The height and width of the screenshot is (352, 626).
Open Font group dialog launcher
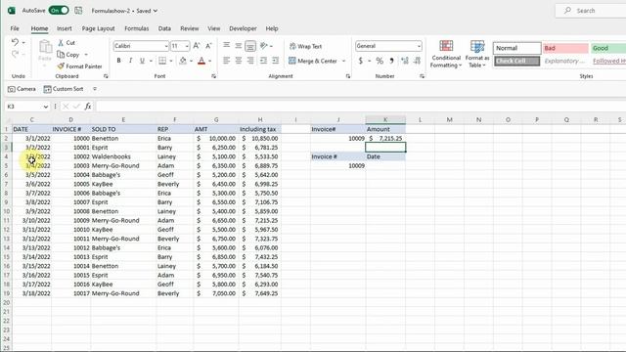tap(213, 76)
